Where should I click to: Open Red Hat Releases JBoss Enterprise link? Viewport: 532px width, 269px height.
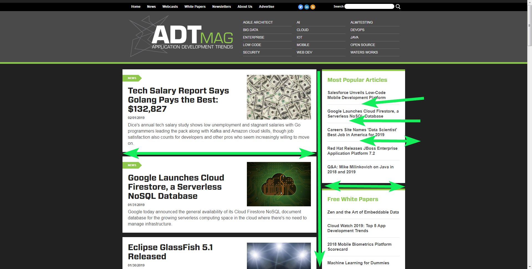point(362,151)
